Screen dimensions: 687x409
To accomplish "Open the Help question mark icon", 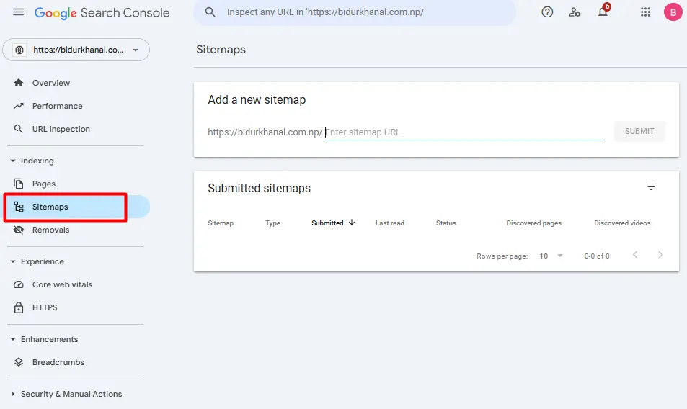I will (547, 12).
